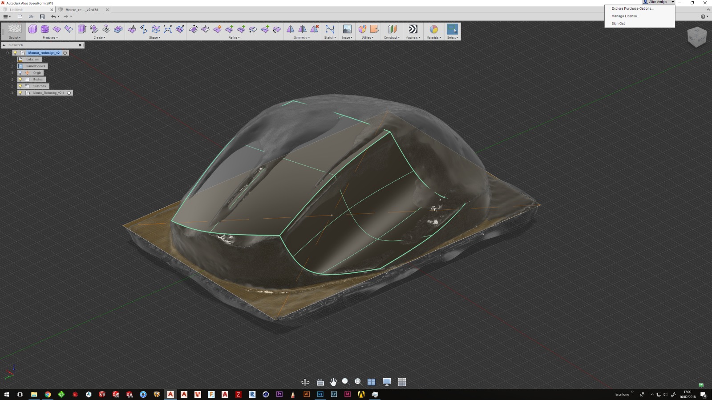Click the Save disk icon
This screenshot has width=712, height=400.
[42, 16]
